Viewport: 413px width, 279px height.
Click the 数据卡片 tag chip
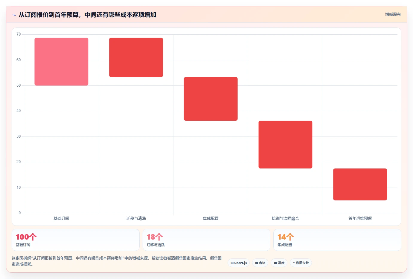pyautogui.click(x=301, y=263)
